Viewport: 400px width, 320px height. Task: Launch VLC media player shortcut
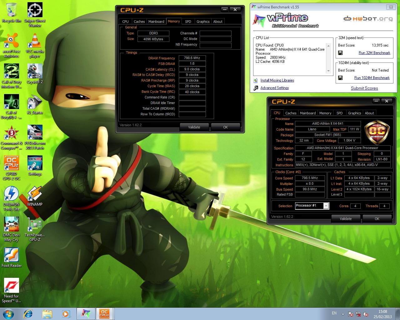coord(35,45)
